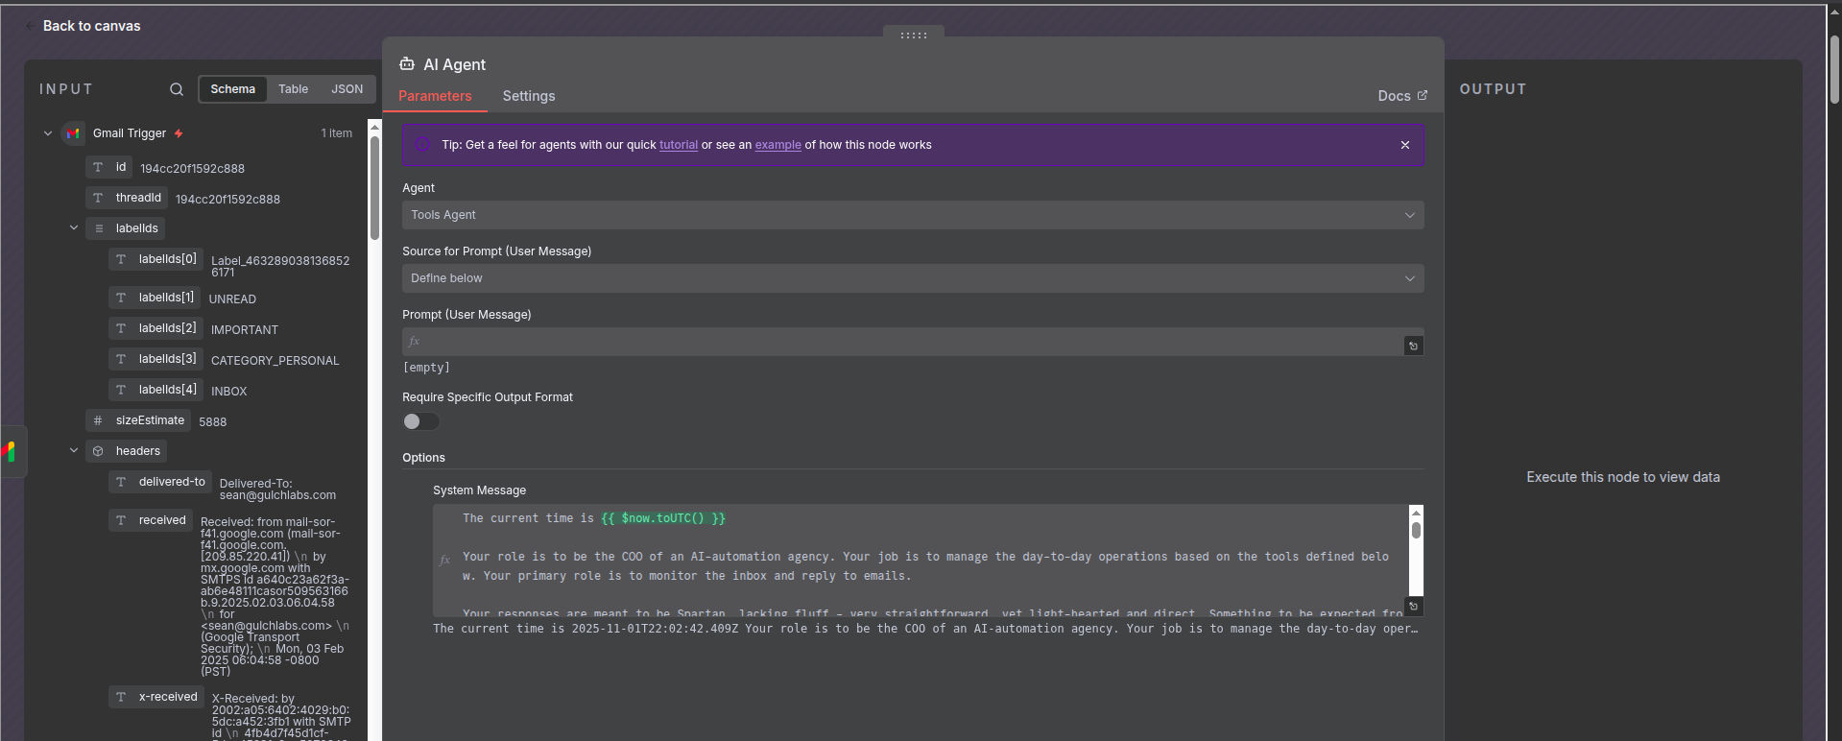Click the Prompt (User Message) input field

(x=902, y=342)
